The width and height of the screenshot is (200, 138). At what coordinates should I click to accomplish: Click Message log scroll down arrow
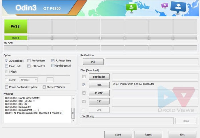(73, 121)
